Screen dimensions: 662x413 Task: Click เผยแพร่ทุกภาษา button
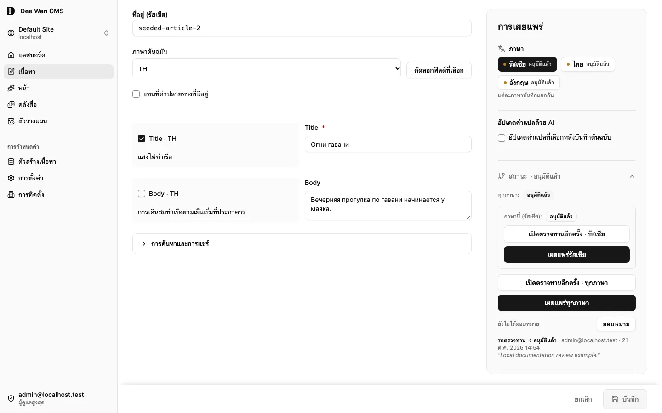point(567,303)
